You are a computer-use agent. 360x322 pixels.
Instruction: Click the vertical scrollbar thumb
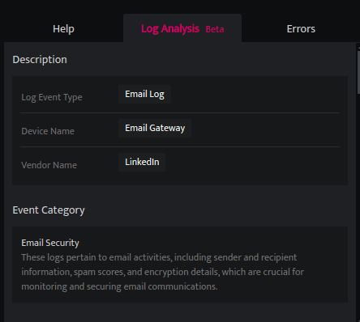coord(358,72)
